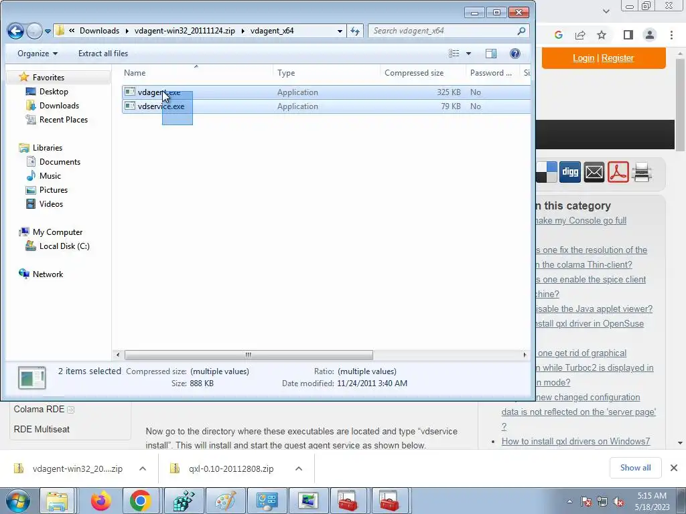Select Libraries in navigation pane
This screenshot has width=686, height=514.
point(48,148)
